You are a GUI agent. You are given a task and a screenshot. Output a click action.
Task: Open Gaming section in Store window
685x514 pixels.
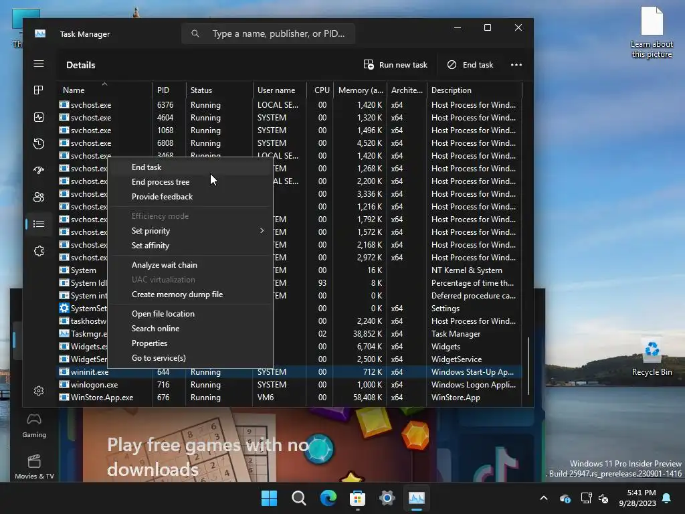click(35, 426)
